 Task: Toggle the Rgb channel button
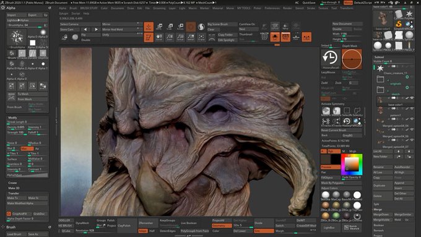[334, 152]
